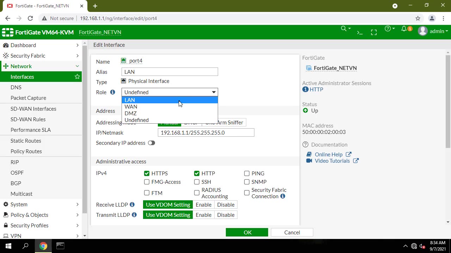
Task: Toggle Secondary IP address switch
Action: pyautogui.click(x=152, y=143)
